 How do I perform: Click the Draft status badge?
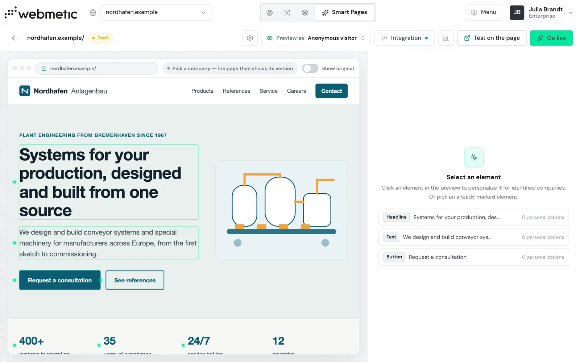[100, 38]
